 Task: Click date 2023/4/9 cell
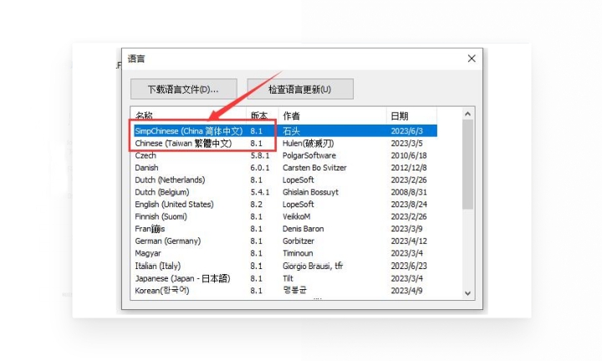click(406, 291)
